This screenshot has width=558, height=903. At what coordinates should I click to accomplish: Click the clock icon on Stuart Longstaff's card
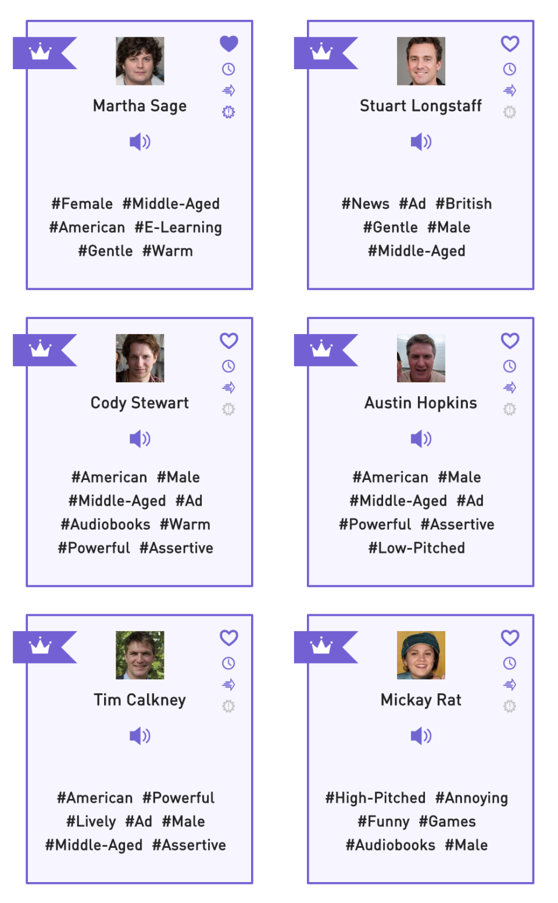click(x=510, y=69)
